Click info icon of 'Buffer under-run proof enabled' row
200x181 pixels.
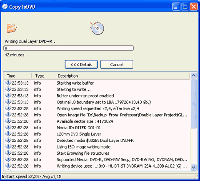pyautogui.click(x=8, y=96)
